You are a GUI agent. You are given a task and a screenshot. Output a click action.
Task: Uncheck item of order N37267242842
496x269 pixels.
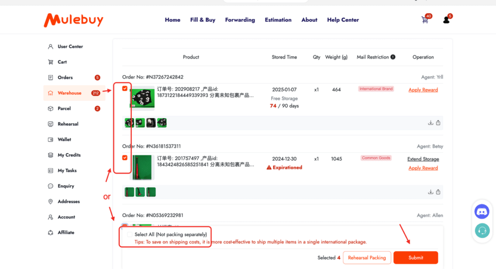124,89
